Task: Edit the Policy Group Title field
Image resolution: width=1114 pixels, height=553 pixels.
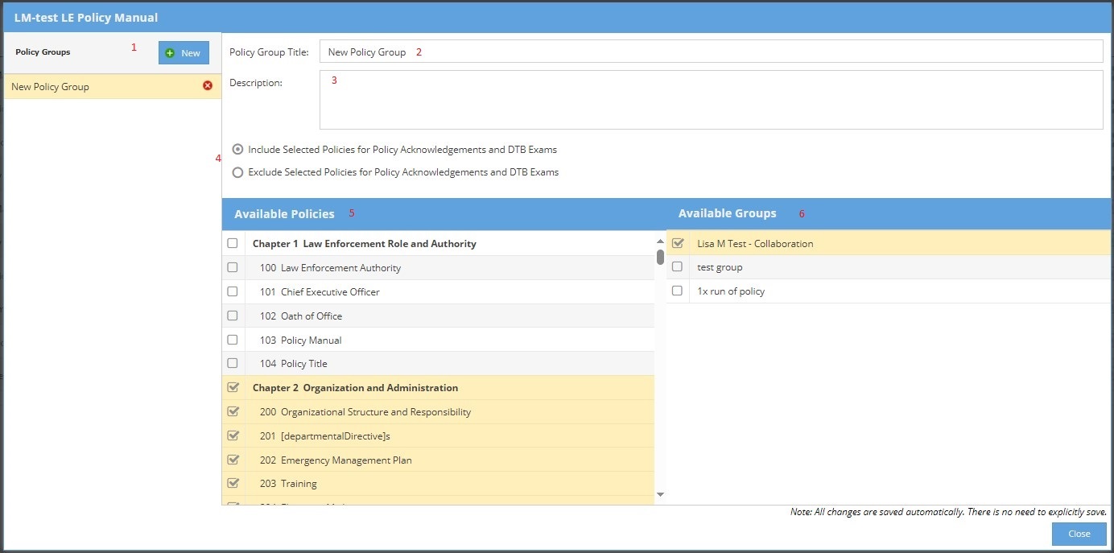Action: point(711,52)
